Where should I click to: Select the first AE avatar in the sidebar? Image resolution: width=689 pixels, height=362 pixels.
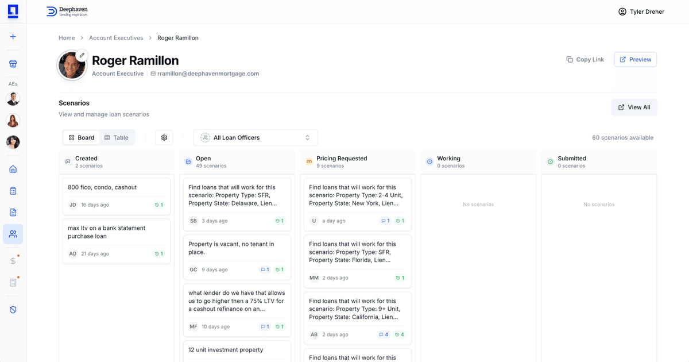click(x=13, y=99)
